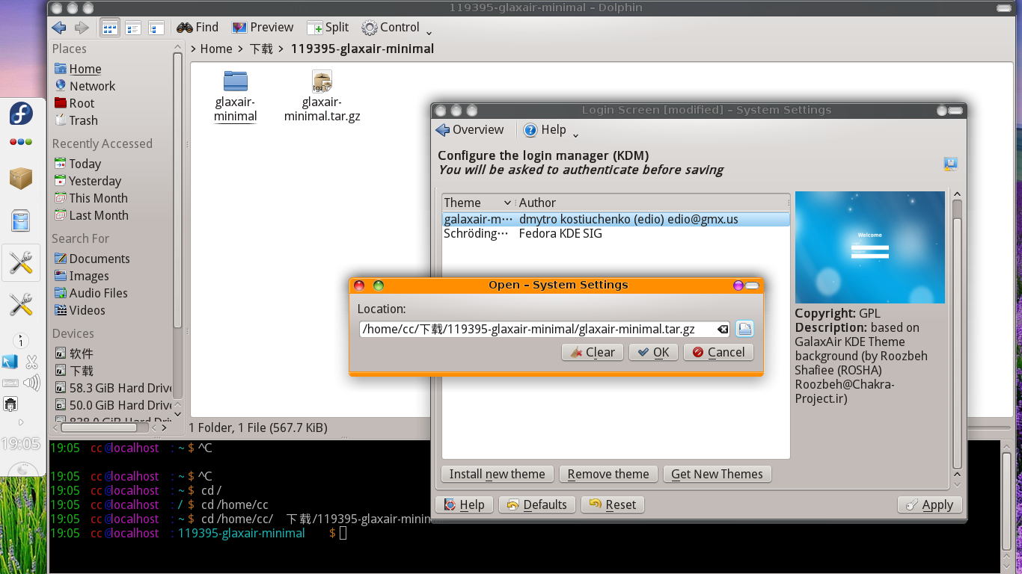Open the scissors clipboard tray icon
The height and width of the screenshot is (574, 1022).
coord(31,362)
